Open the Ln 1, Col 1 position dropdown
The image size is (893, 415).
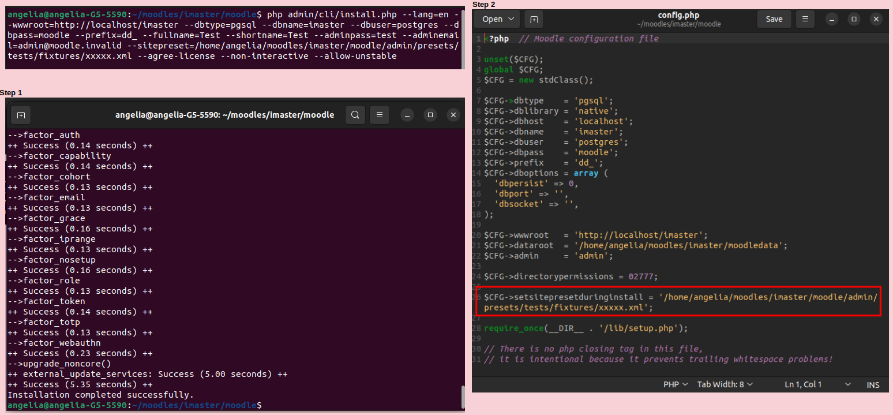(x=818, y=384)
